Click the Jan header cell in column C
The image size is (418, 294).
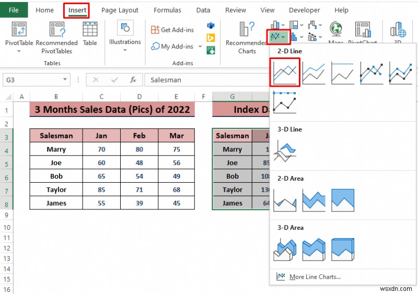point(101,136)
